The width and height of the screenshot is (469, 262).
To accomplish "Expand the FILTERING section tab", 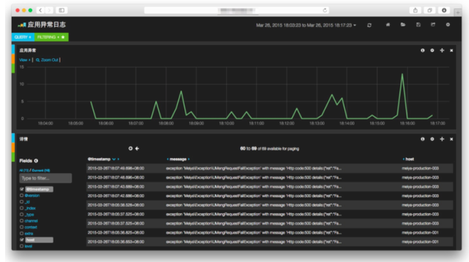I will 48,37.
